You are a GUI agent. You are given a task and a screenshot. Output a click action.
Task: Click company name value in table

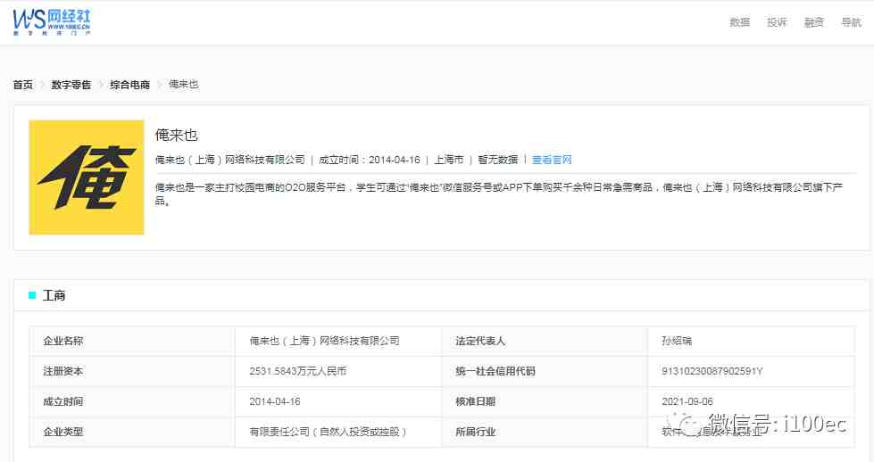pyautogui.click(x=324, y=341)
